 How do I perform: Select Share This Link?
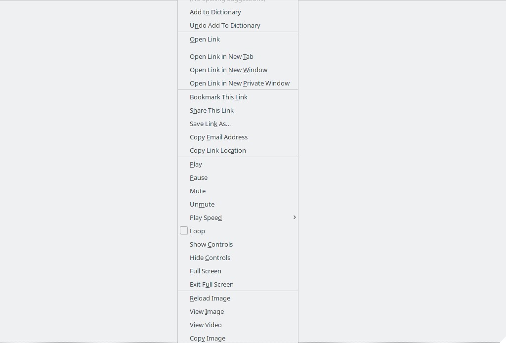[x=238, y=111]
